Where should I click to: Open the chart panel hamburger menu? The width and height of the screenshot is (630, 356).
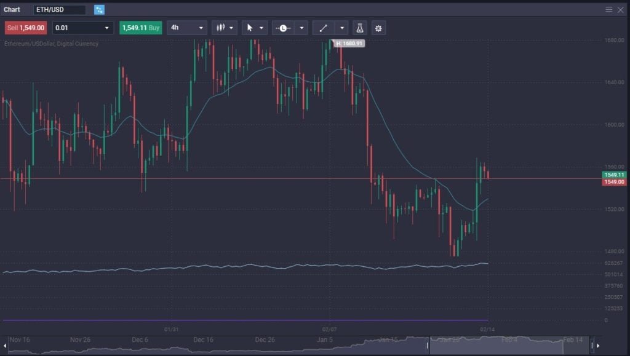click(609, 9)
